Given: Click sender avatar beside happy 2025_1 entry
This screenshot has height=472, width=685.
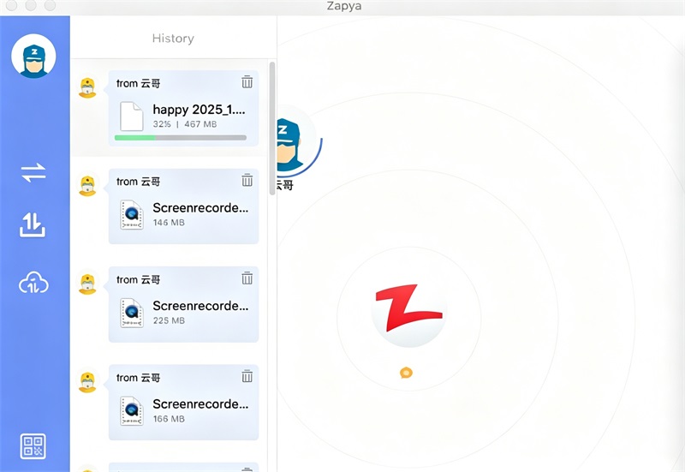Looking at the screenshot, I should [x=87, y=87].
